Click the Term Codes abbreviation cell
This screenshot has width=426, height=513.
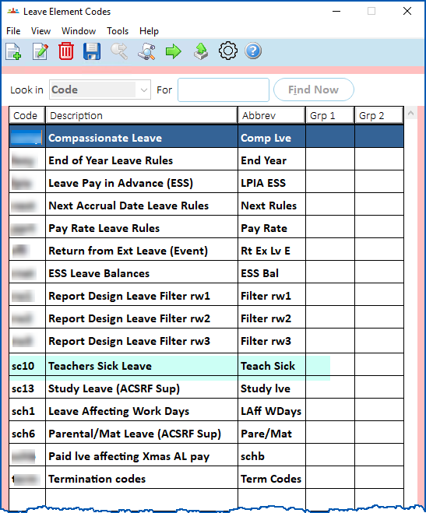[272, 478]
